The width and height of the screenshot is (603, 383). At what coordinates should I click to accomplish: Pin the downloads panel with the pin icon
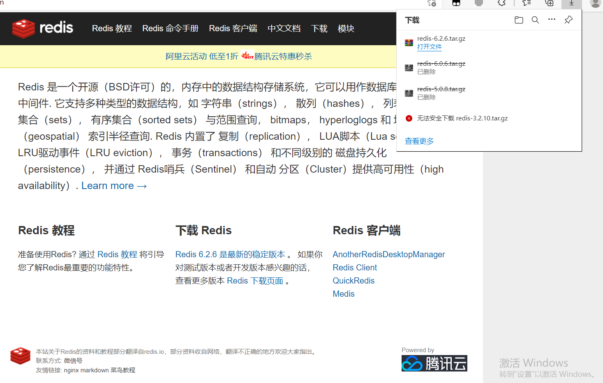(x=568, y=19)
